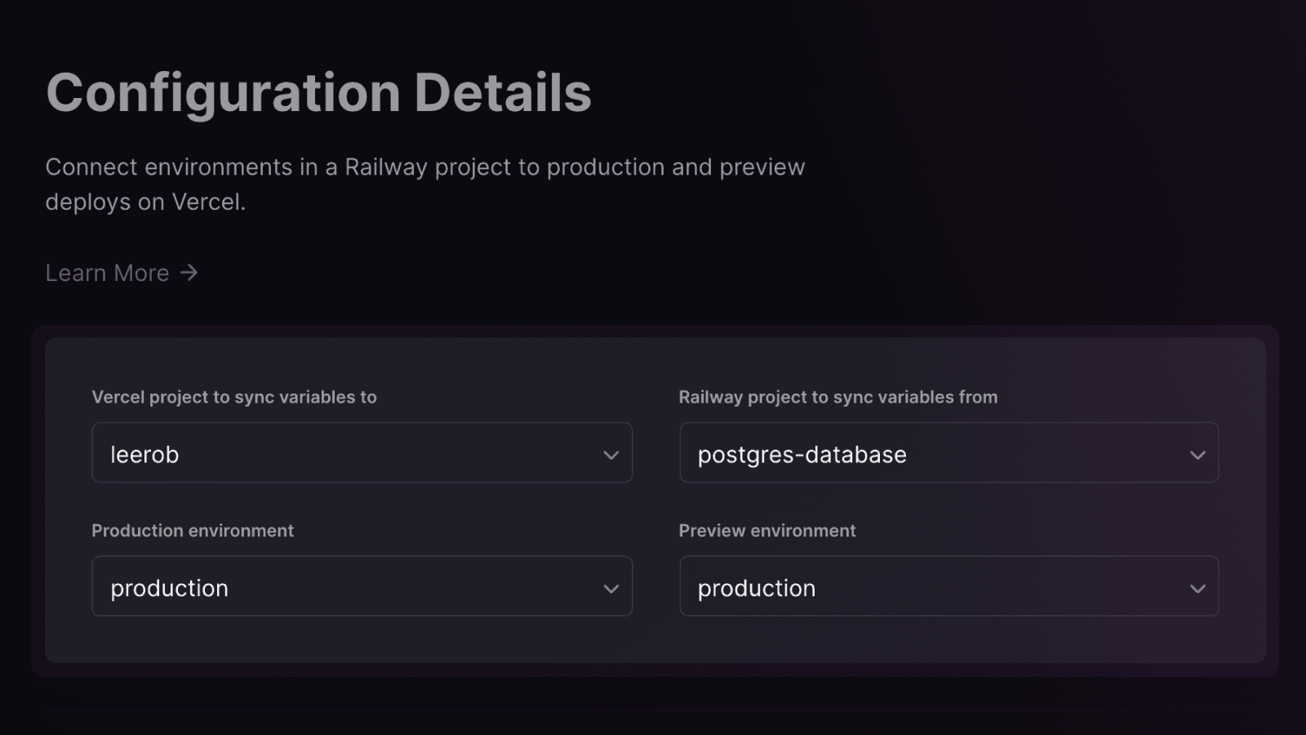Open the Railway project dropdown
The height and width of the screenshot is (735, 1306).
pos(948,453)
